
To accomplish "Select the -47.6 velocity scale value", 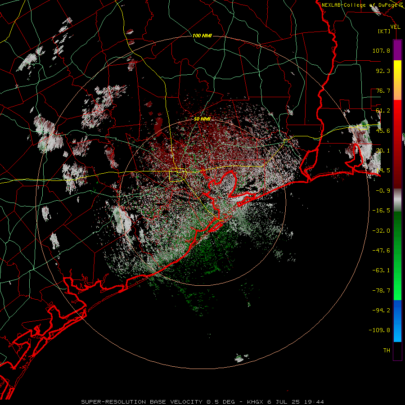I will pos(381,251).
